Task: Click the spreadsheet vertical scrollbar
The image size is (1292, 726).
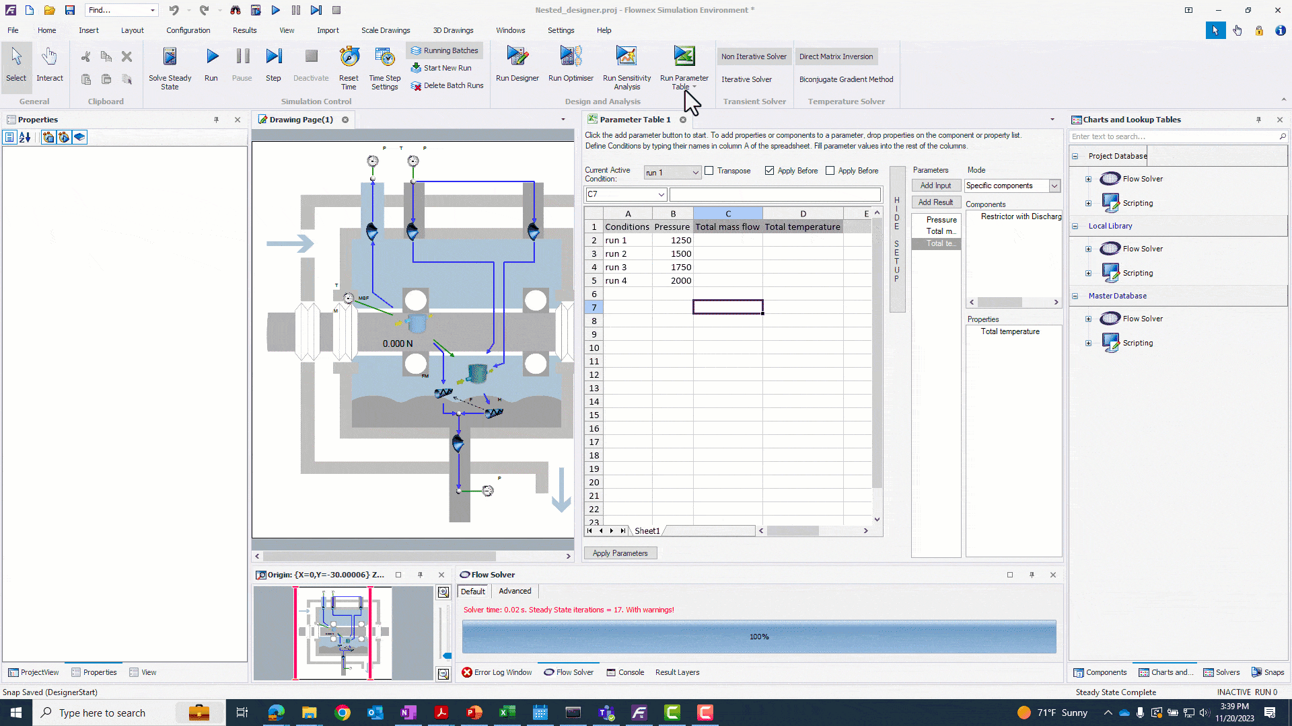Action: [877, 353]
